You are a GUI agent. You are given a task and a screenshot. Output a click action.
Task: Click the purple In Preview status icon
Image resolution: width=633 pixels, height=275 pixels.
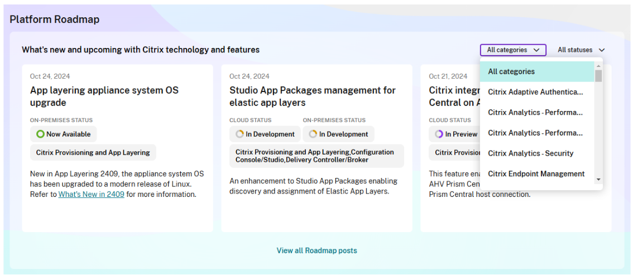click(439, 134)
